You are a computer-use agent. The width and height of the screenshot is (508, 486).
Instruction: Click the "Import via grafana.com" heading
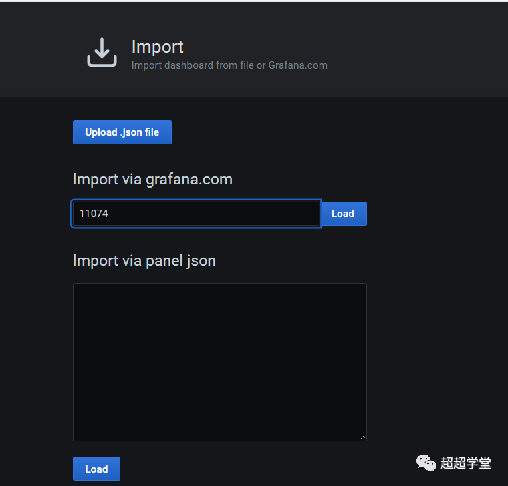pos(152,180)
